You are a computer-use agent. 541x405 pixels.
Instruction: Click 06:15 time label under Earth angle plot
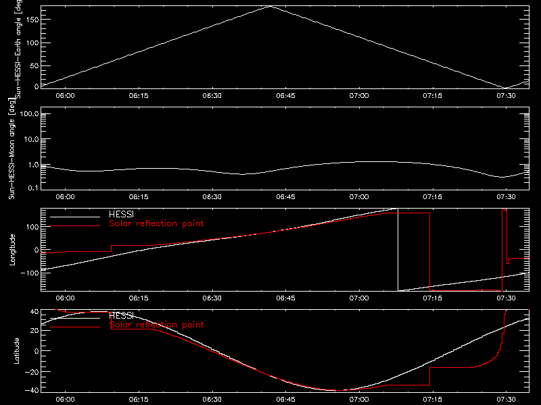pos(139,96)
